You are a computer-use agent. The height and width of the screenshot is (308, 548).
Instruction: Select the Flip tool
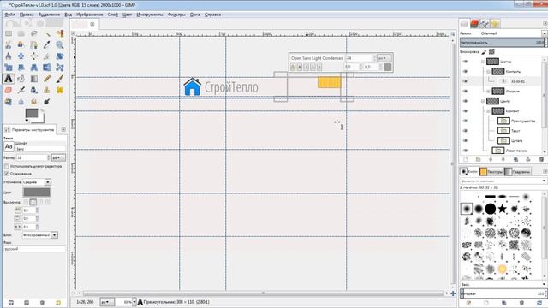click(x=47, y=68)
